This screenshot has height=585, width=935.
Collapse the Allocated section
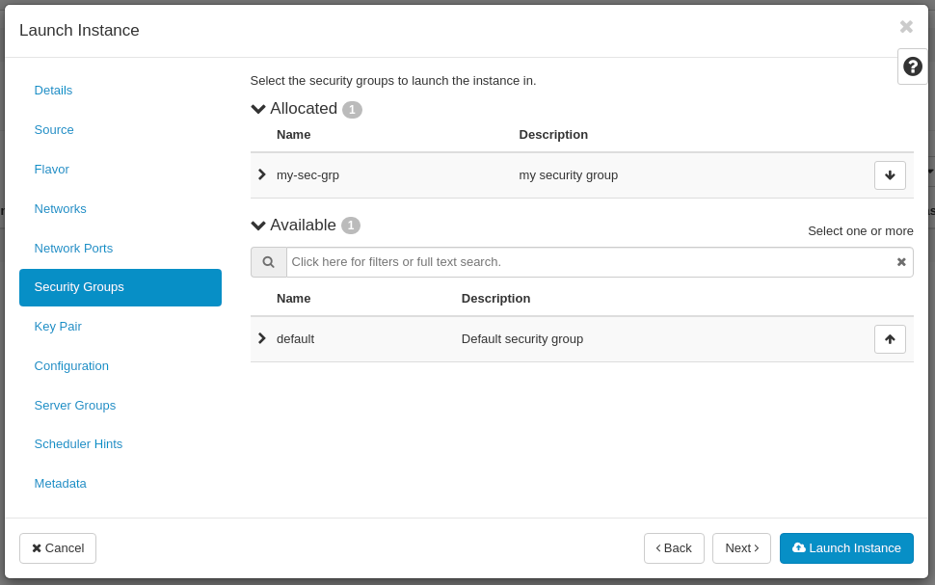(257, 108)
